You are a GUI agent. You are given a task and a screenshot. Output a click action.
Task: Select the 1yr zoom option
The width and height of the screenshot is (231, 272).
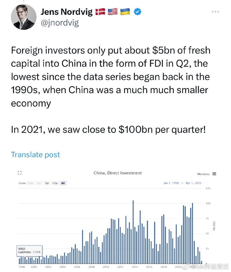click(39, 183)
